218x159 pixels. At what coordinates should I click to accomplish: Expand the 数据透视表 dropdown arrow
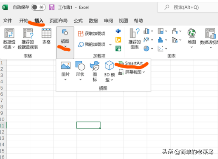coord(14,47)
